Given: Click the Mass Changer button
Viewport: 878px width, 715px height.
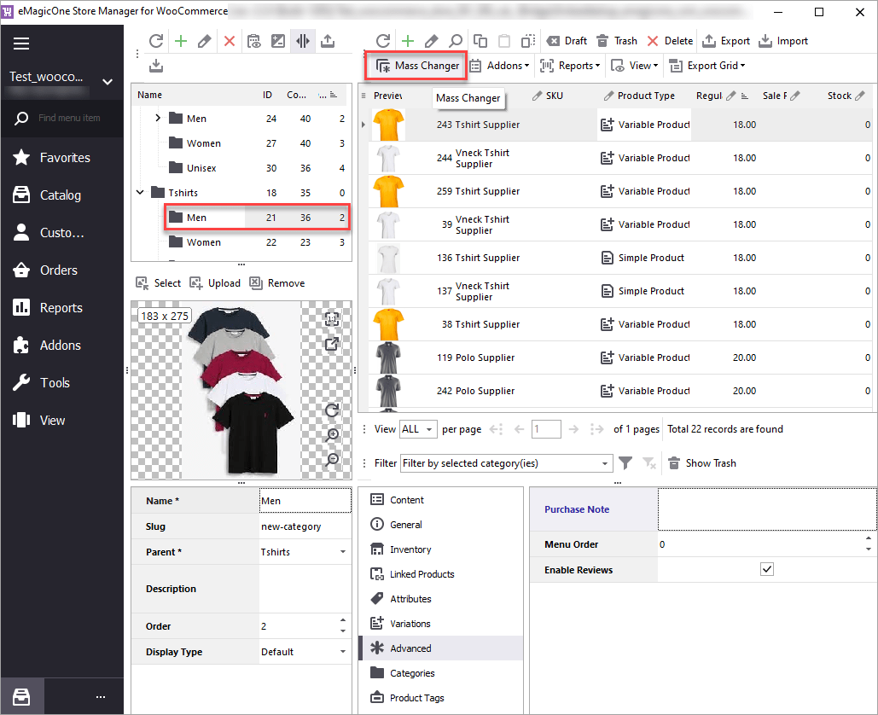Looking at the screenshot, I should pos(418,66).
